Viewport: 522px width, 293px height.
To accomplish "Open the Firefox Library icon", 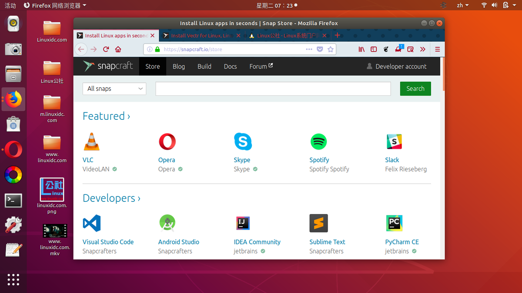I will tap(361, 49).
